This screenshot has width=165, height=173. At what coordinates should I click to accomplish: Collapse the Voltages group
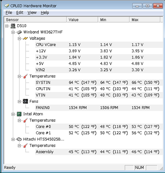click(x=19, y=39)
